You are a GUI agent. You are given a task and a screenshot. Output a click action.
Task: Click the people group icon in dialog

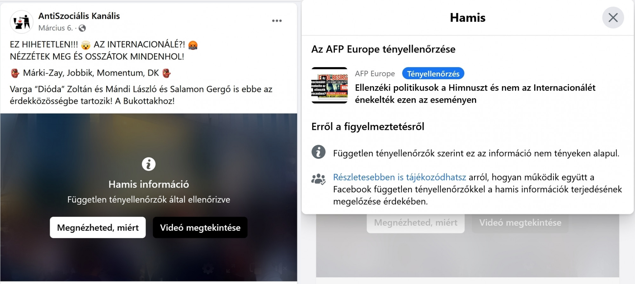(318, 179)
